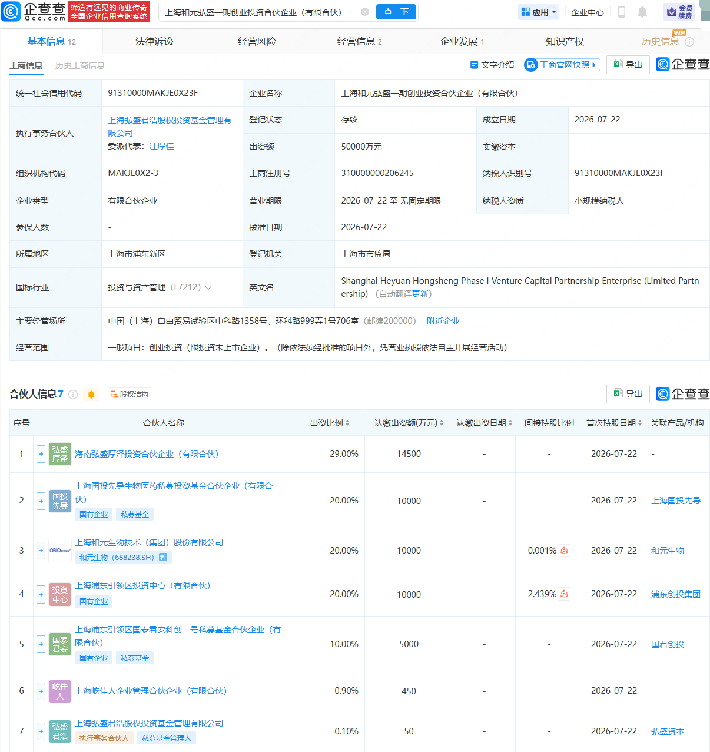
Task: Switch to 经营风险 tab
Action: tap(257, 42)
